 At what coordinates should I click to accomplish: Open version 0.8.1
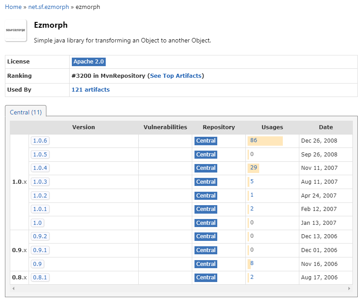pyautogui.click(x=40, y=278)
